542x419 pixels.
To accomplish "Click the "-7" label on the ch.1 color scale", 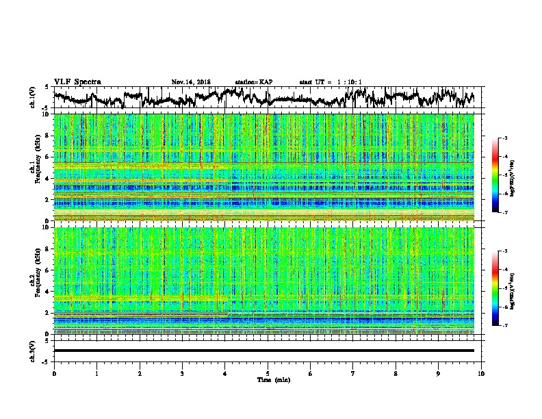I will point(505,212).
